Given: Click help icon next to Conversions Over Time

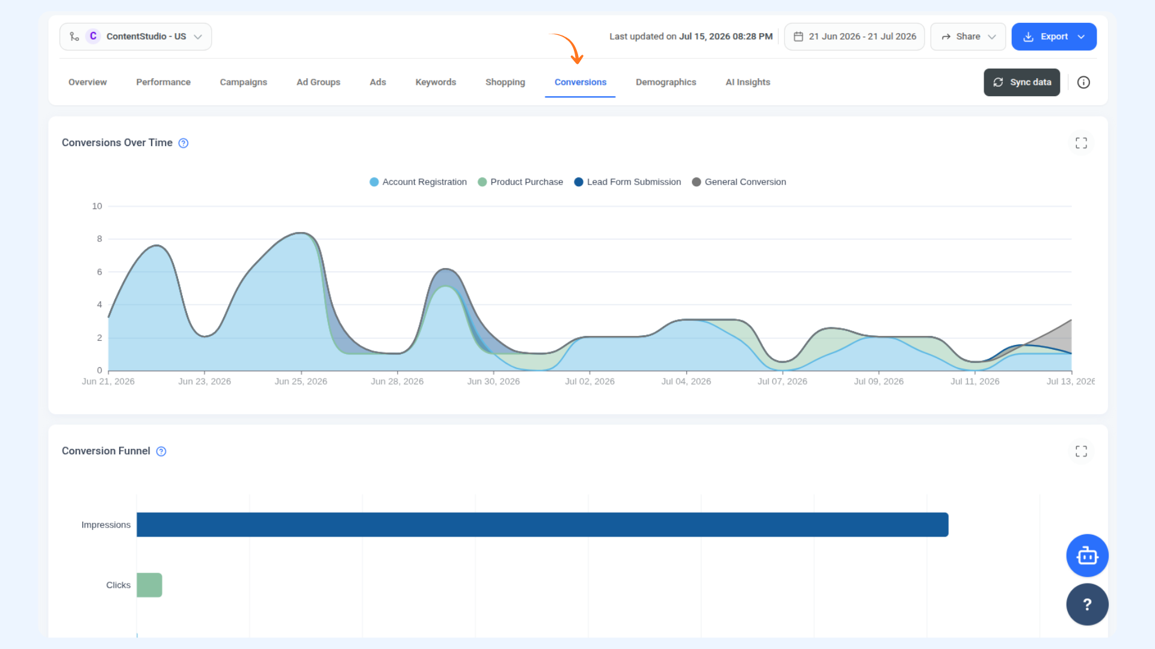Looking at the screenshot, I should point(183,143).
